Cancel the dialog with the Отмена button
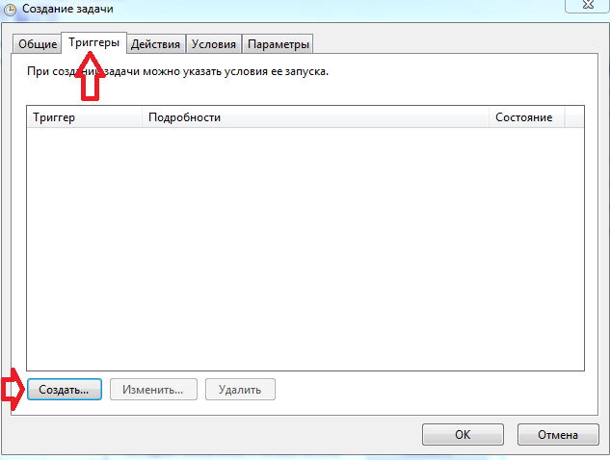 click(x=558, y=434)
